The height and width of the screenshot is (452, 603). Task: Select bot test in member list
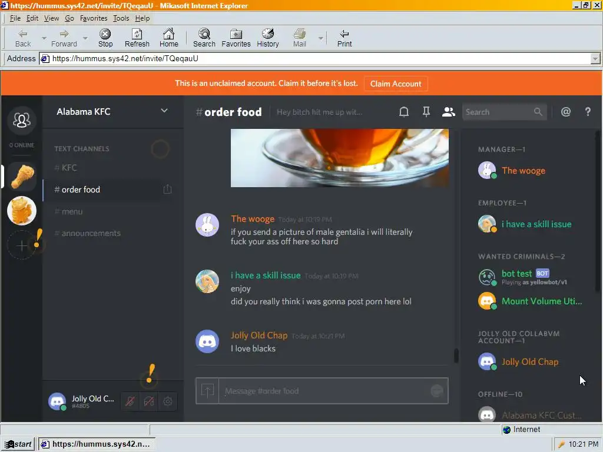[531, 277]
